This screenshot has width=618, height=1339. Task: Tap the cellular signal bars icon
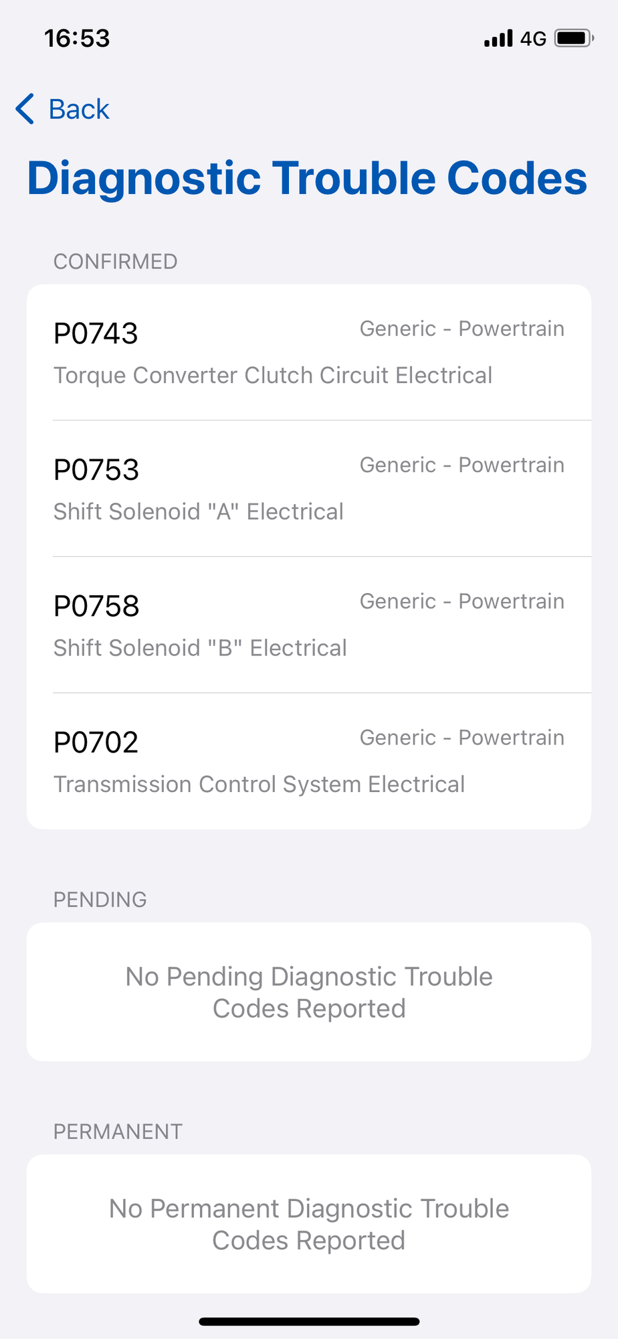click(x=498, y=38)
